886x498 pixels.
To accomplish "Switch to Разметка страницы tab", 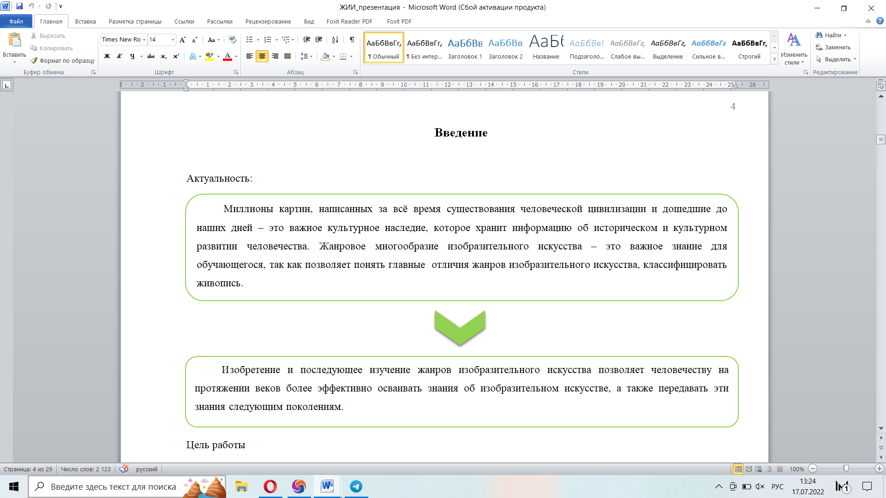I will [135, 21].
